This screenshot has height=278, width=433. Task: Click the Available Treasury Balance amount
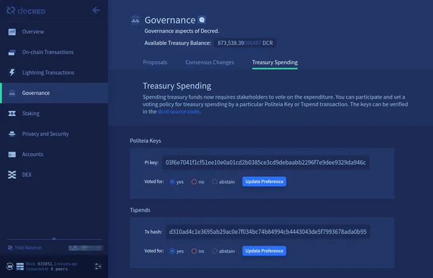click(245, 43)
